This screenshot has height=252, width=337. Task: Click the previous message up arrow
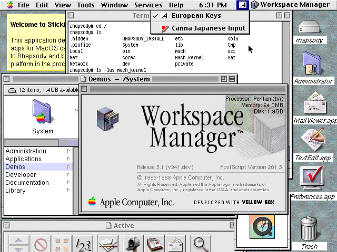(x=19, y=240)
